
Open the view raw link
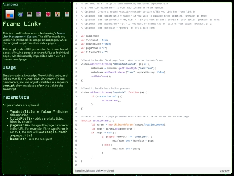224,171
